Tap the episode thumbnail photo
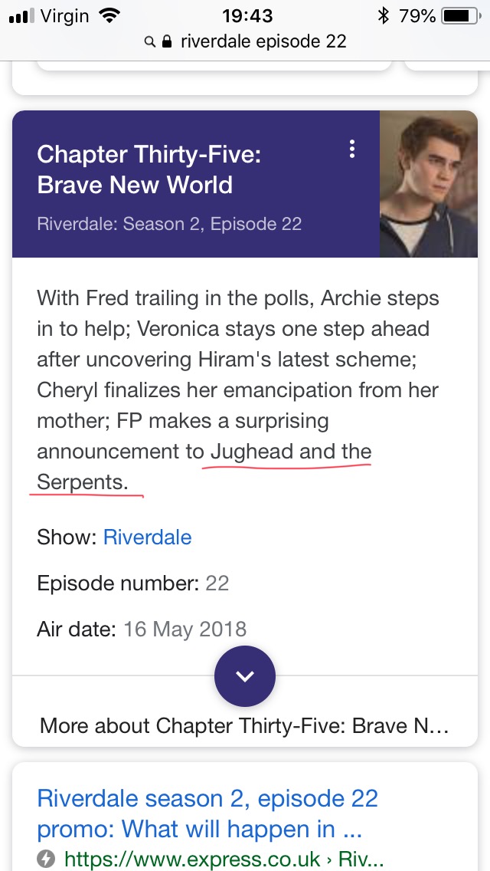 point(429,184)
